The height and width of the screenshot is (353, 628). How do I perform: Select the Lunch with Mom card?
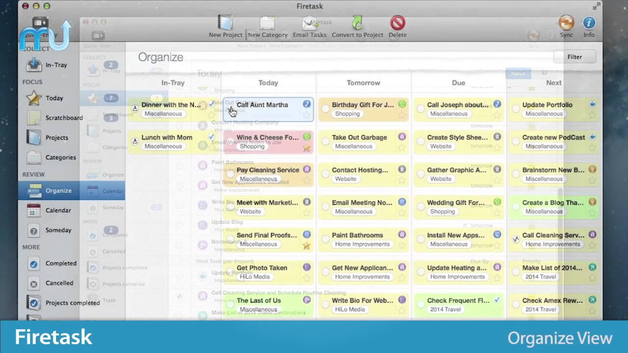click(173, 142)
